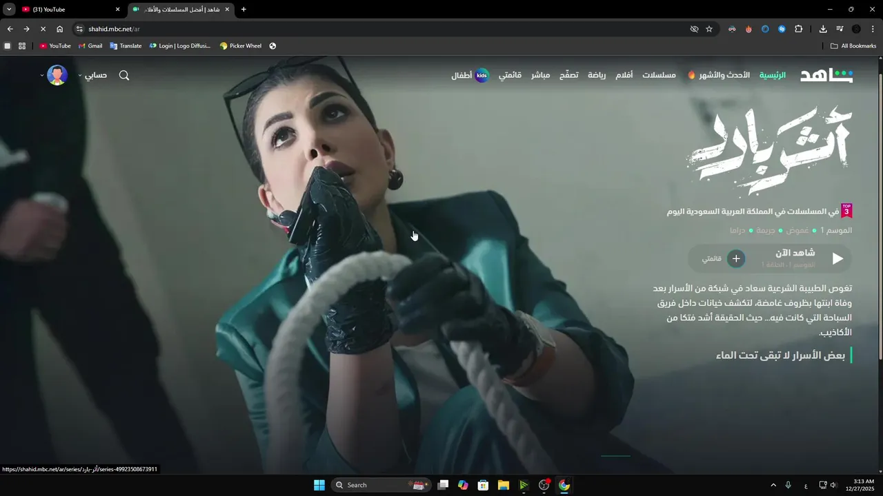Go to أفلام section
883x496 pixels.
(624, 75)
